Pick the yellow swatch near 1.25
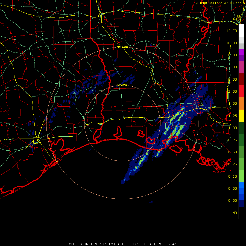Viewport: 246px width, 246px height. tap(241, 116)
